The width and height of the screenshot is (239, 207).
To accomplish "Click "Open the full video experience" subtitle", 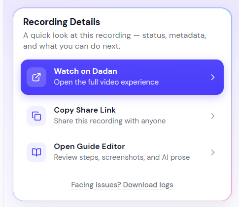I will (x=106, y=82).
